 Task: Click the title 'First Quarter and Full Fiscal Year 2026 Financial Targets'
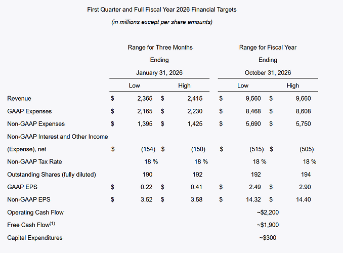point(162,10)
